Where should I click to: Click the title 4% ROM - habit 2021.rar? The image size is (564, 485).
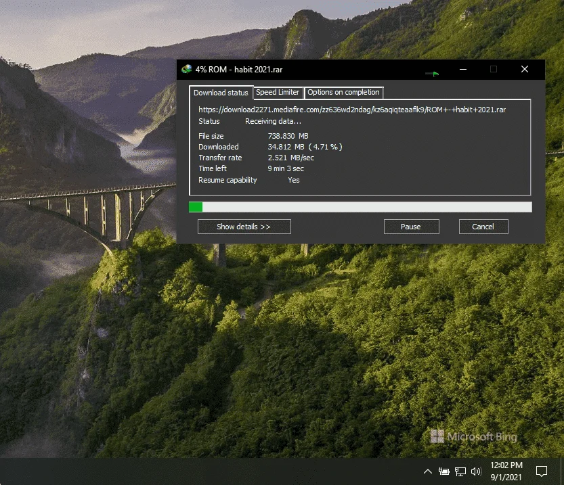coord(239,70)
